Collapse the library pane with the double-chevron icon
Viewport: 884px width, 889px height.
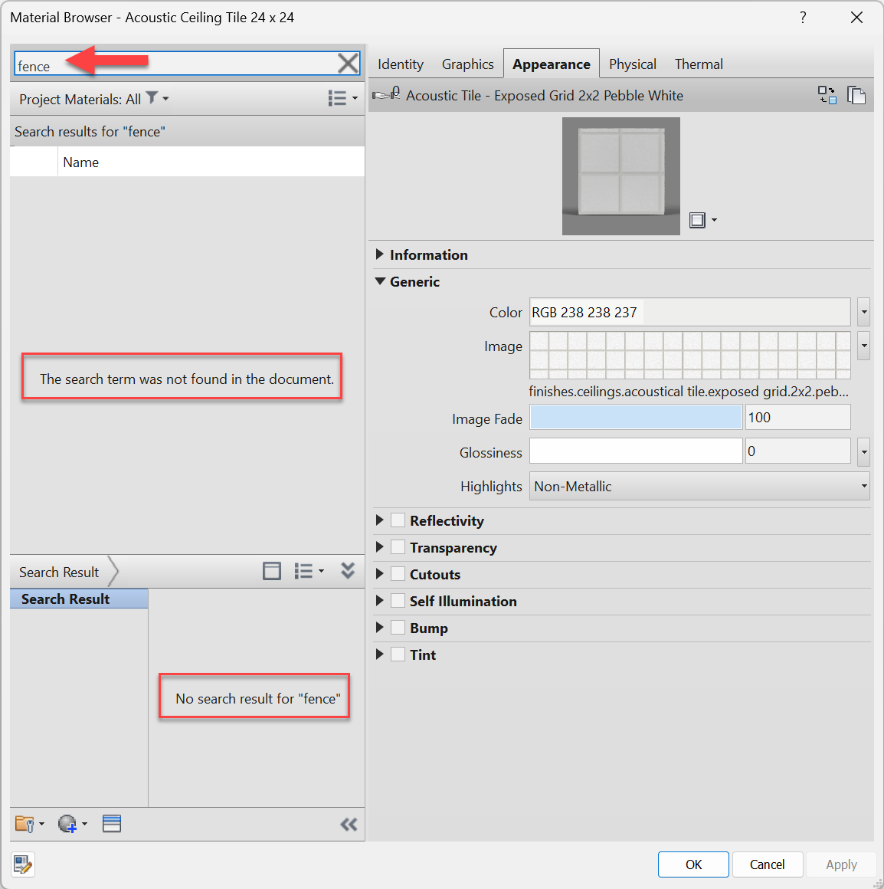(x=349, y=824)
